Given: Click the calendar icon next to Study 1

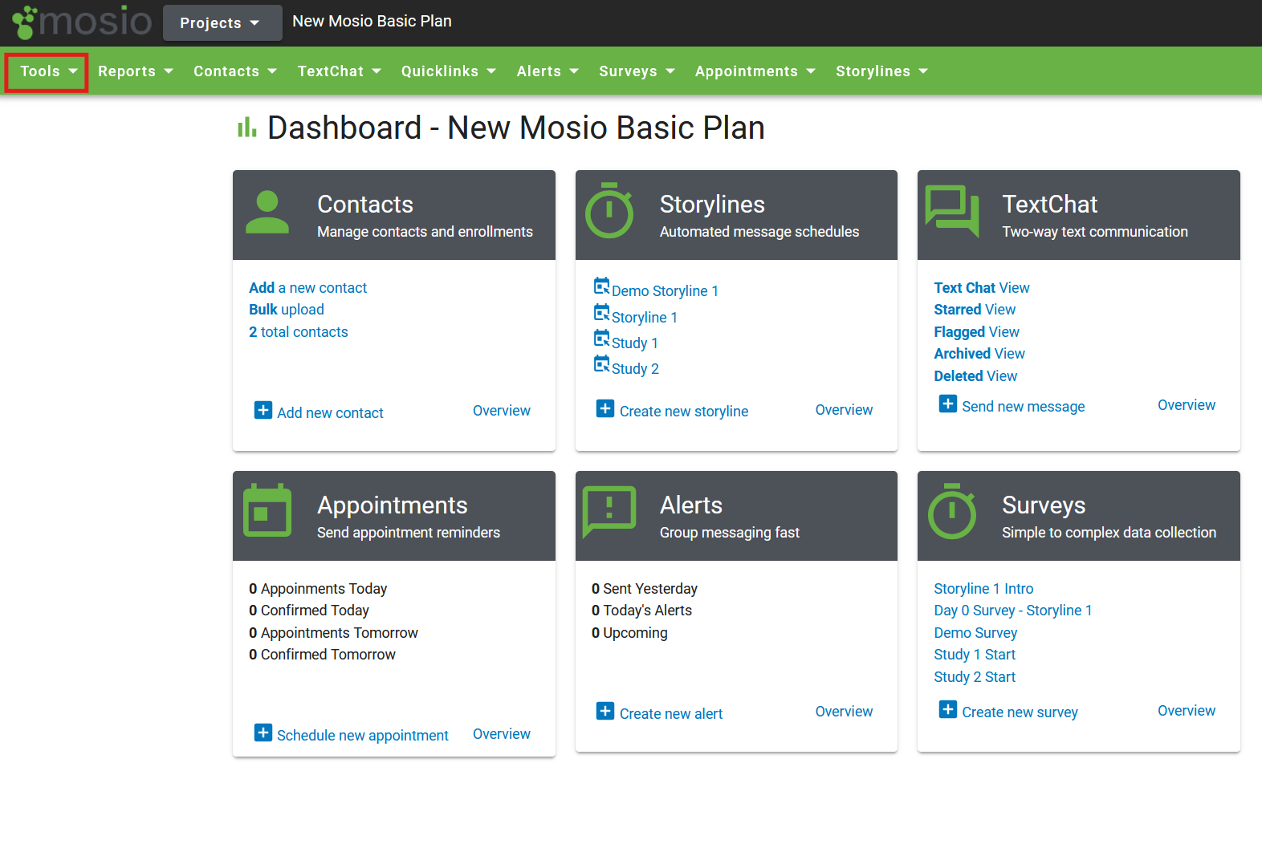Looking at the screenshot, I should [x=601, y=338].
